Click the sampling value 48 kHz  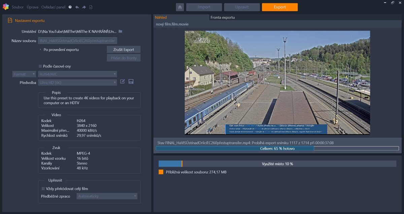(82, 168)
